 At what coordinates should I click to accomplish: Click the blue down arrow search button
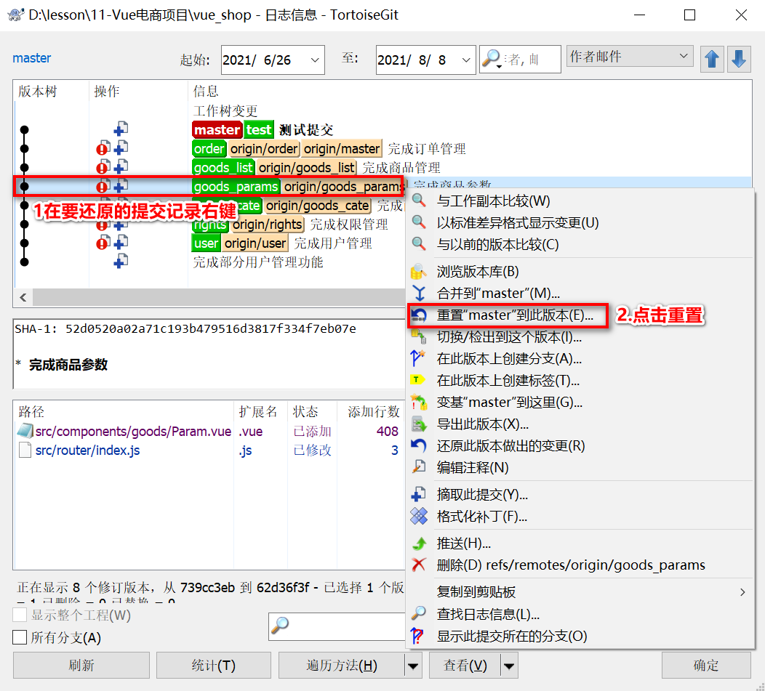point(739,59)
